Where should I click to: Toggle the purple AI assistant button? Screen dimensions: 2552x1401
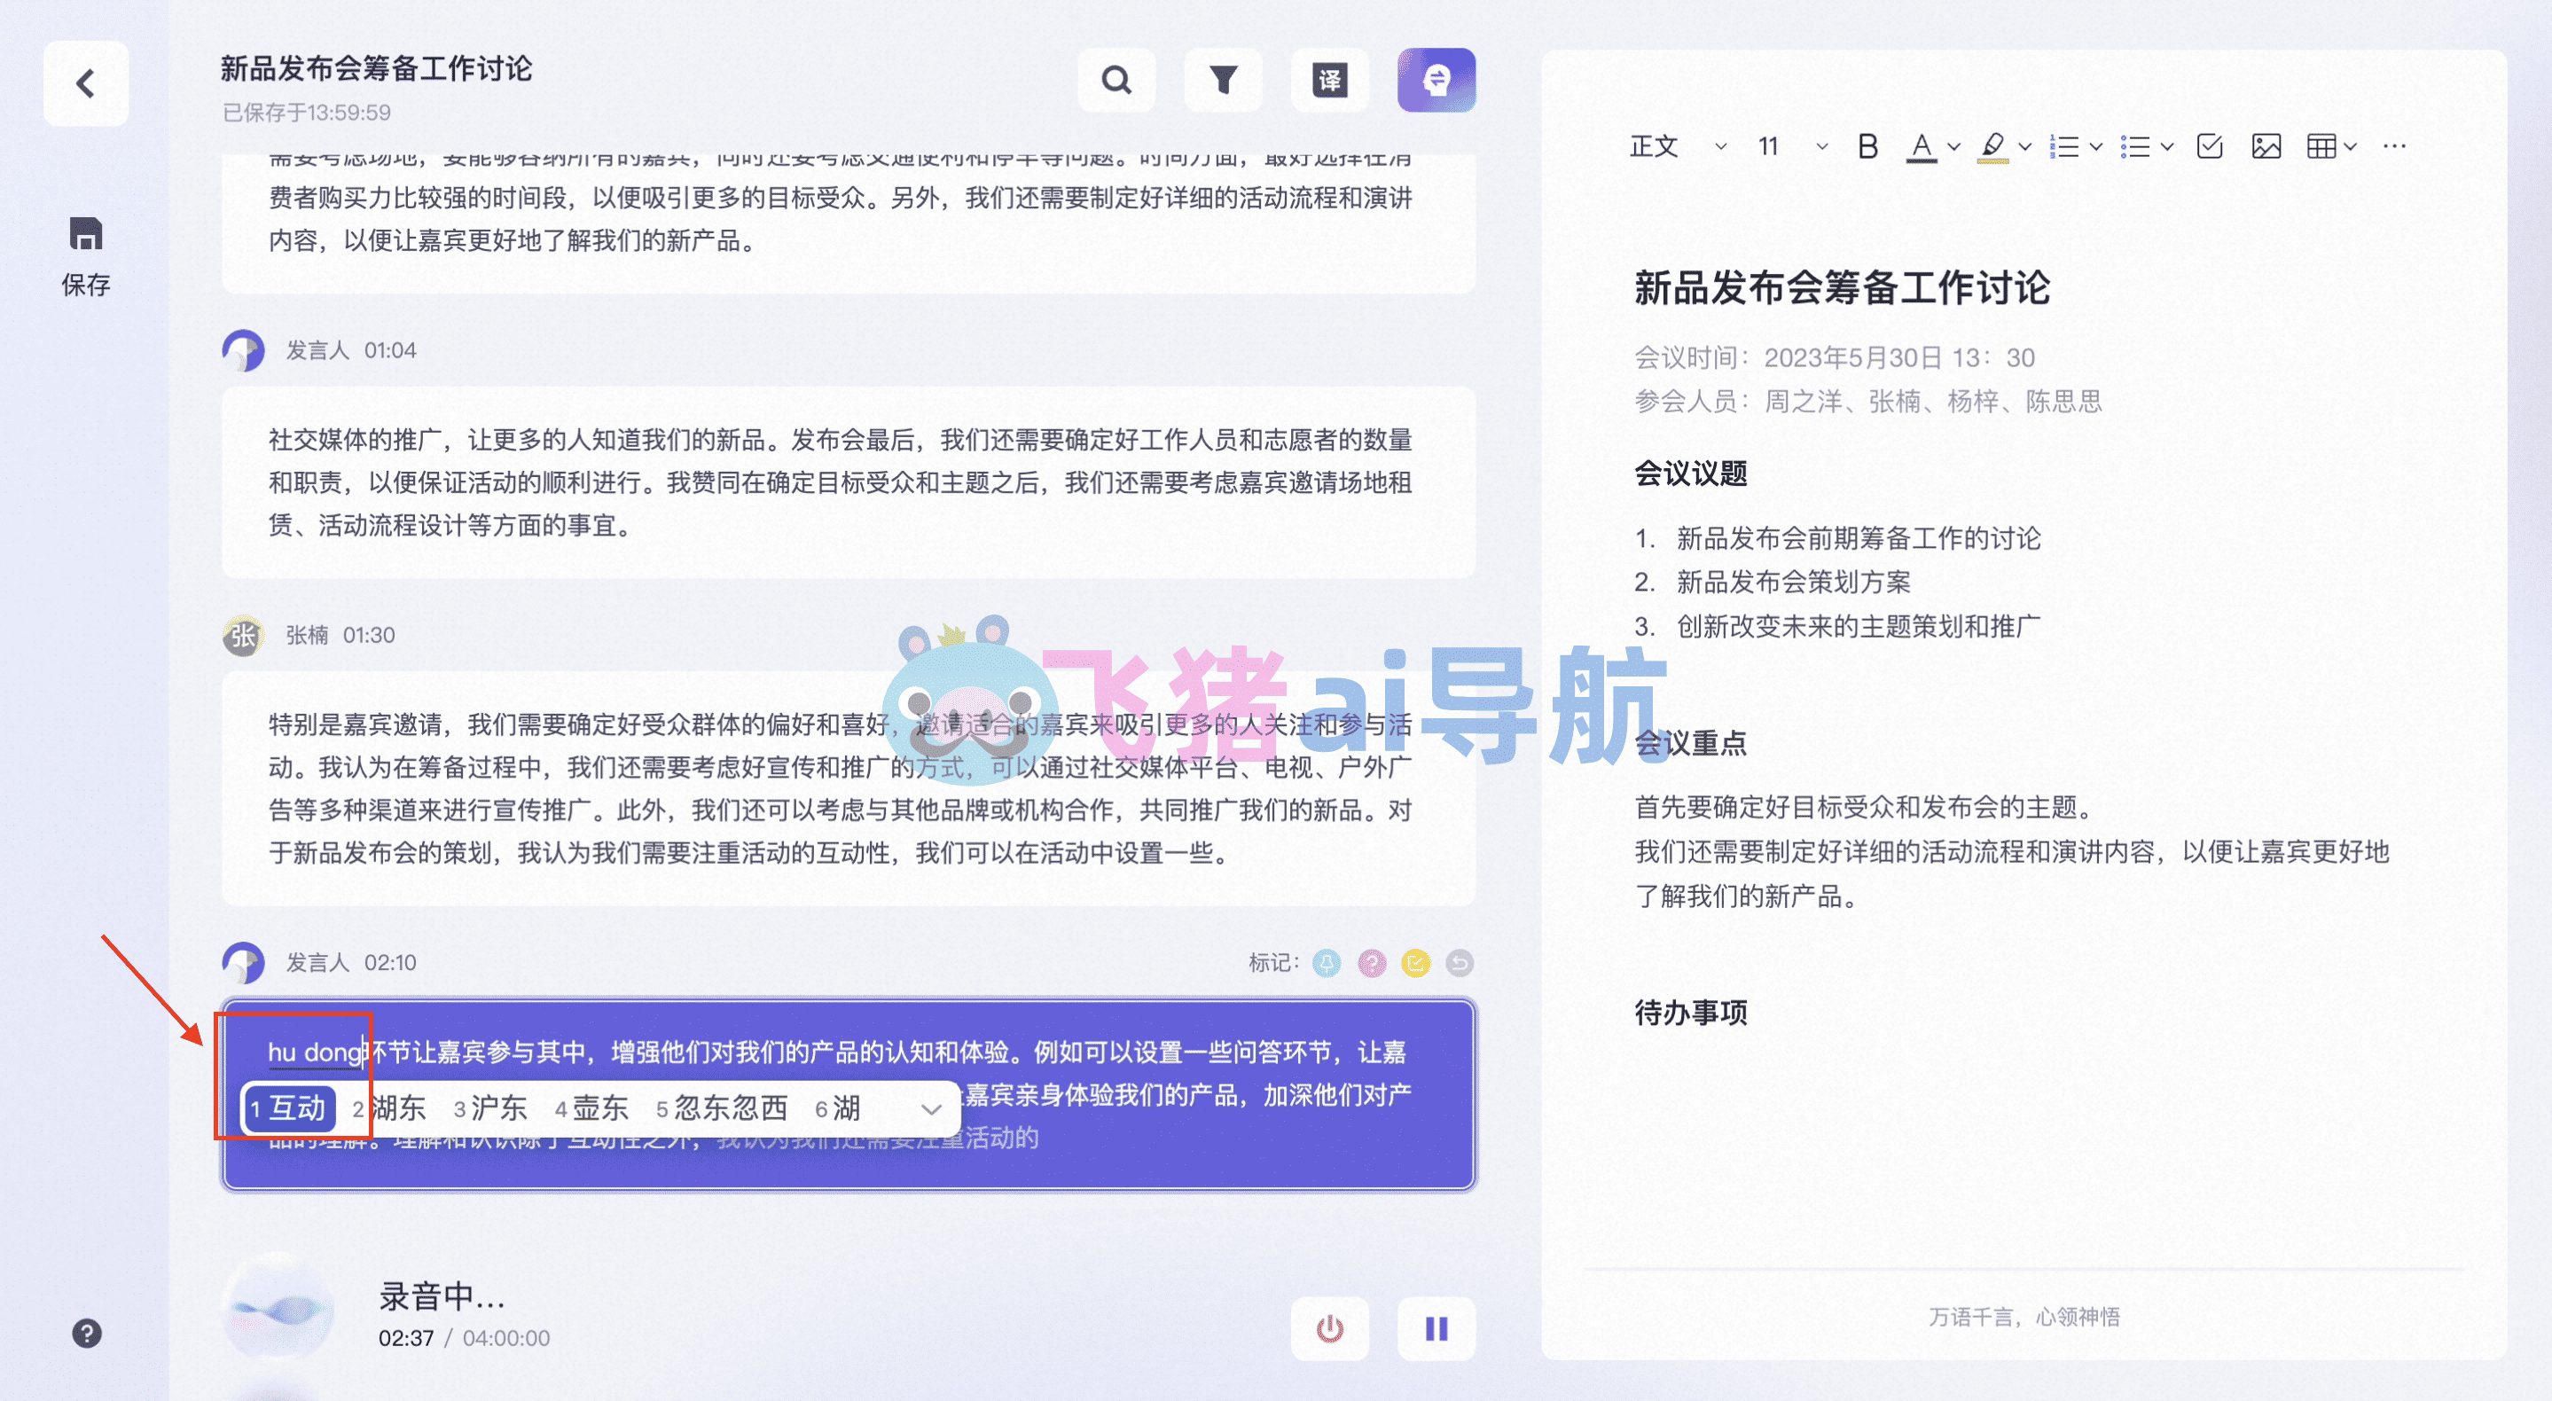(x=1436, y=81)
